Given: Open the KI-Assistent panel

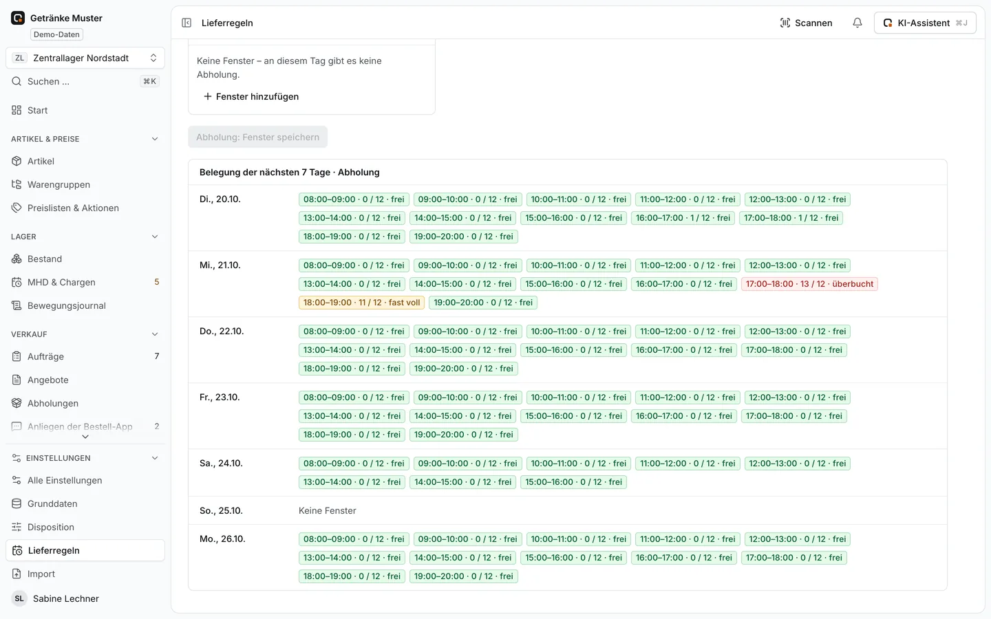Looking at the screenshot, I should pos(925,23).
